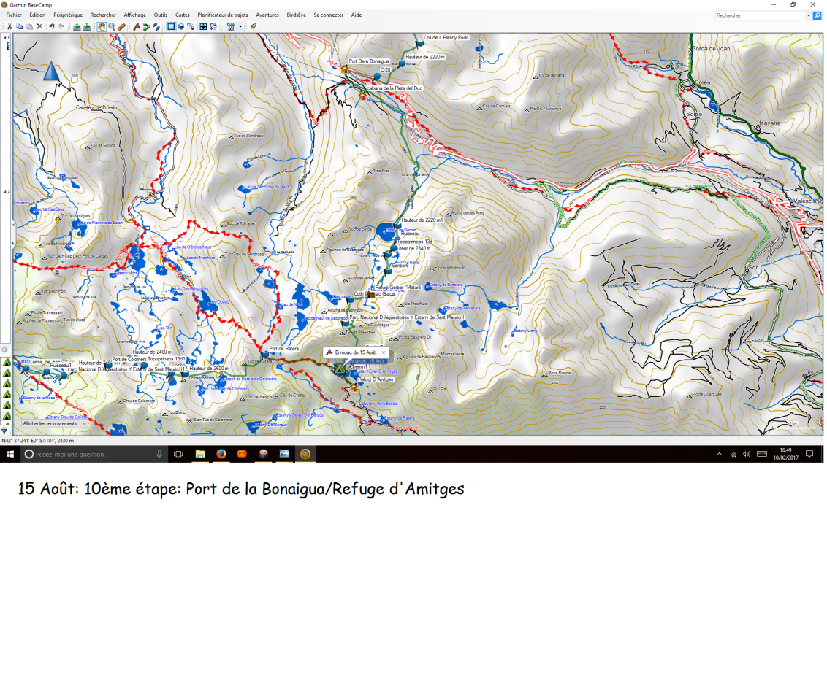Click the activity profile hiker icon
Screen dimensions: 827x675
click(x=230, y=26)
